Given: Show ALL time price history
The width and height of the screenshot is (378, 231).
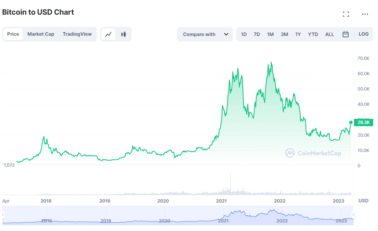Looking at the screenshot, I should [329, 34].
